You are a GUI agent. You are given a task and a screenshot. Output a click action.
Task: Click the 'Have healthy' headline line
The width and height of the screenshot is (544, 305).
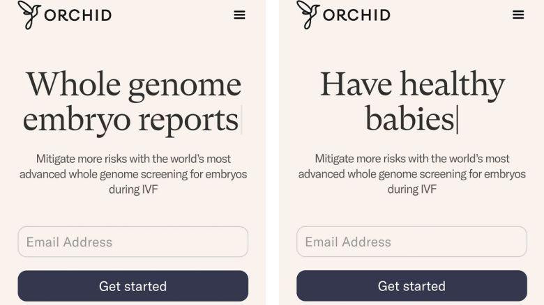pos(412,84)
